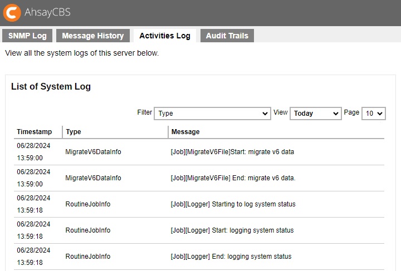Click MigrateV6DataInfo type in the first row
This screenshot has width=401, height=271.
(93, 152)
